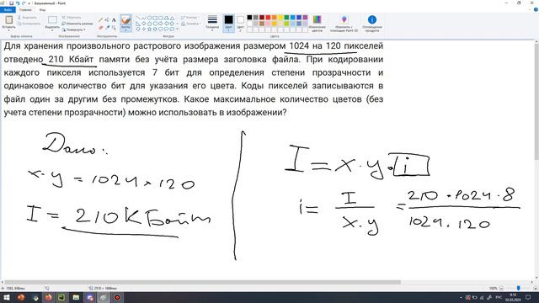This screenshot has width=539, height=303.
Task: Click the Cut (Вырезать) button
Action: click(27, 17)
